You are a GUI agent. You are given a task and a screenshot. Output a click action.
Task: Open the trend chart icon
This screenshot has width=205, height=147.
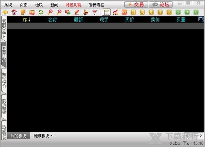[x=115, y=12]
